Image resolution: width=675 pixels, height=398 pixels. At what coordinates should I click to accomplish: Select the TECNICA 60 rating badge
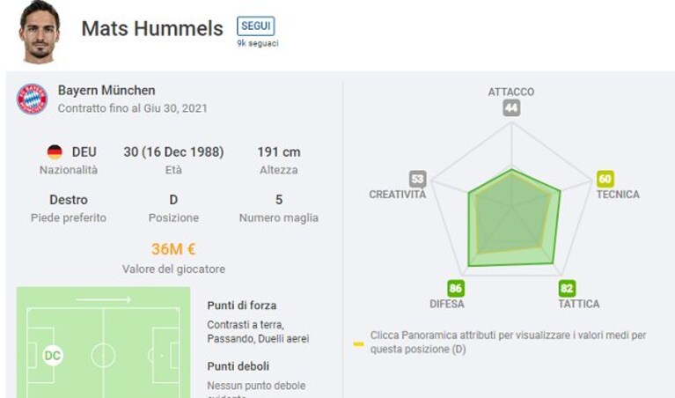(x=605, y=179)
